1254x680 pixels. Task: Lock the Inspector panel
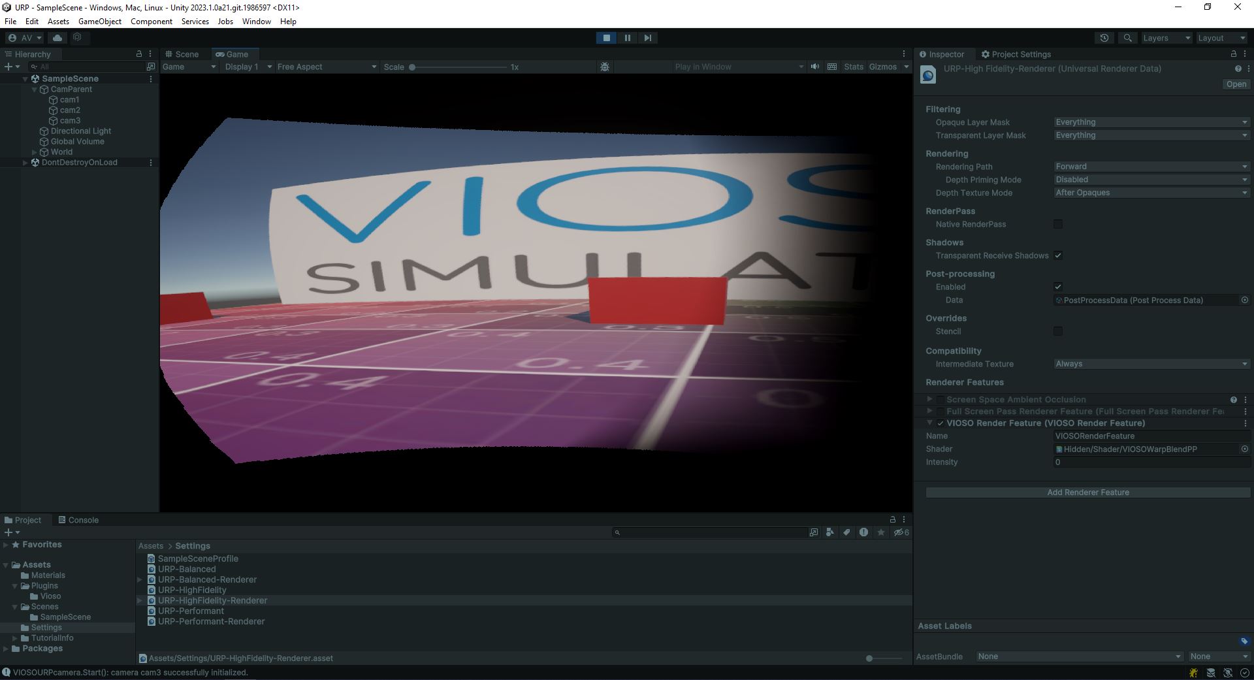pos(1234,54)
